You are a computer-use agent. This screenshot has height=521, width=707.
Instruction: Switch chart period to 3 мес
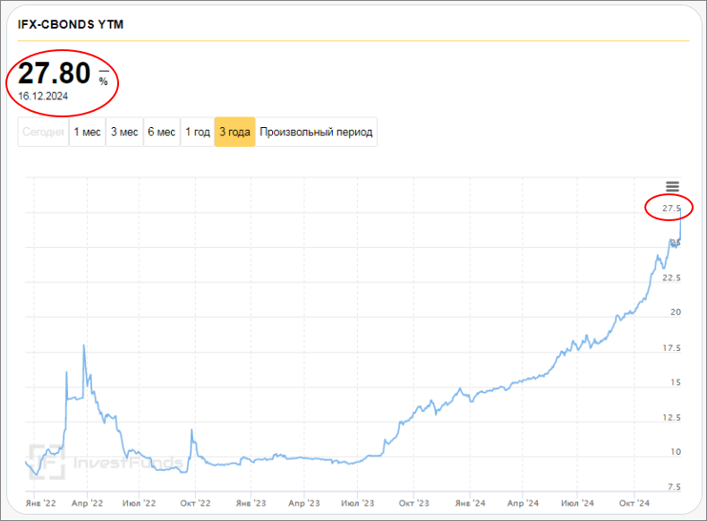[x=124, y=132]
